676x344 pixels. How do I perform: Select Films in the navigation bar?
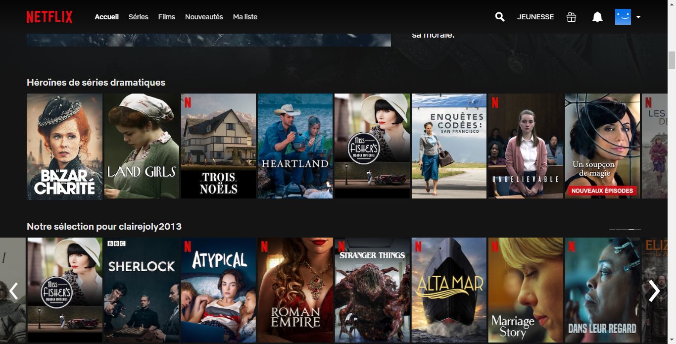(x=166, y=17)
